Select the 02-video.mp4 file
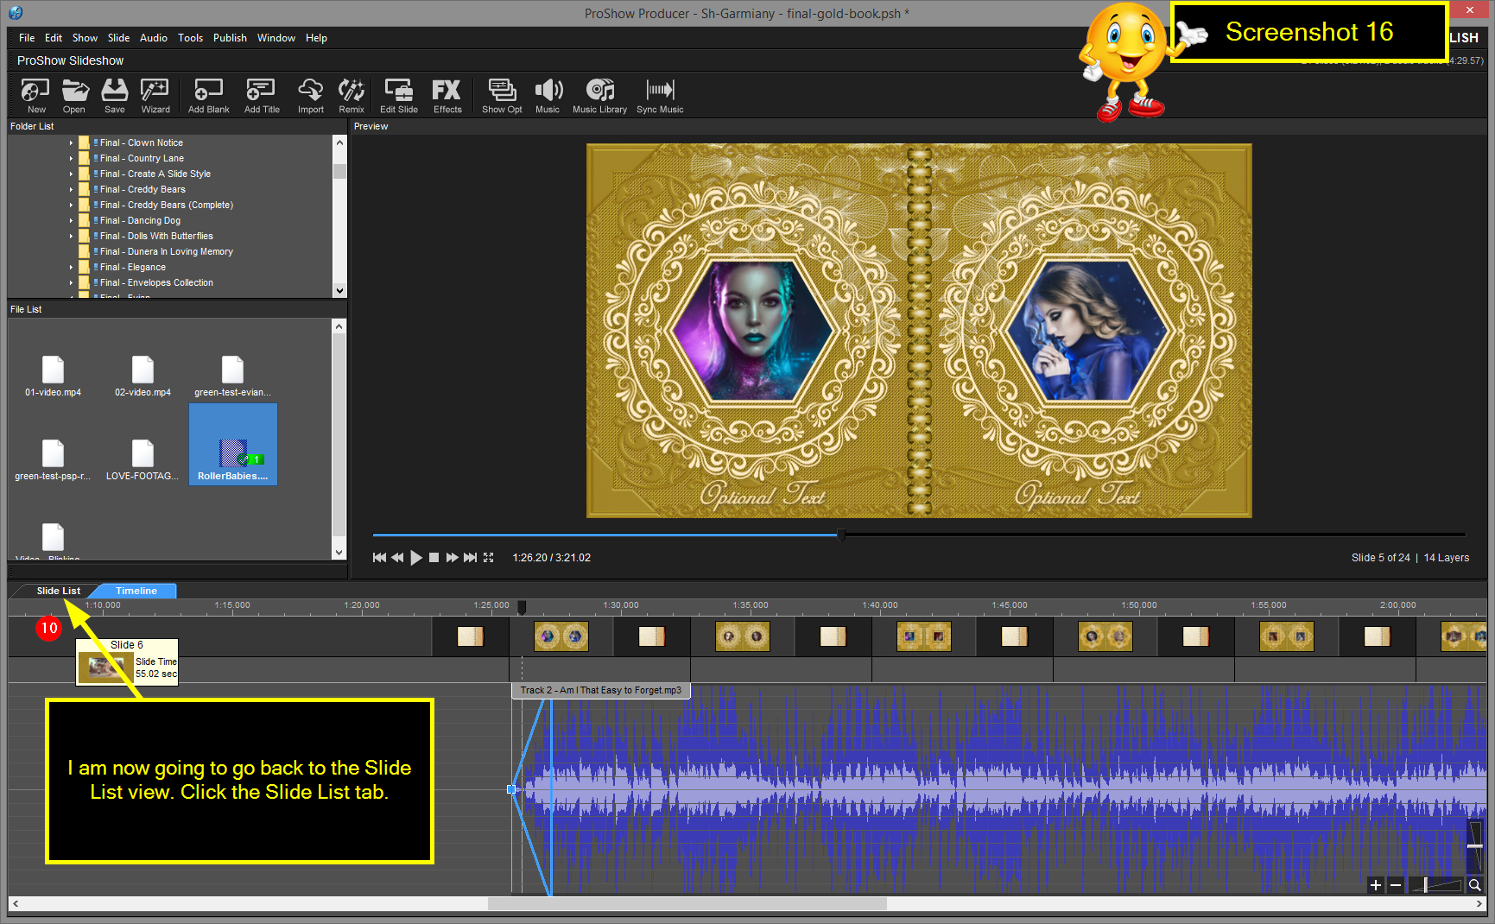The height and width of the screenshot is (924, 1495). point(143,376)
